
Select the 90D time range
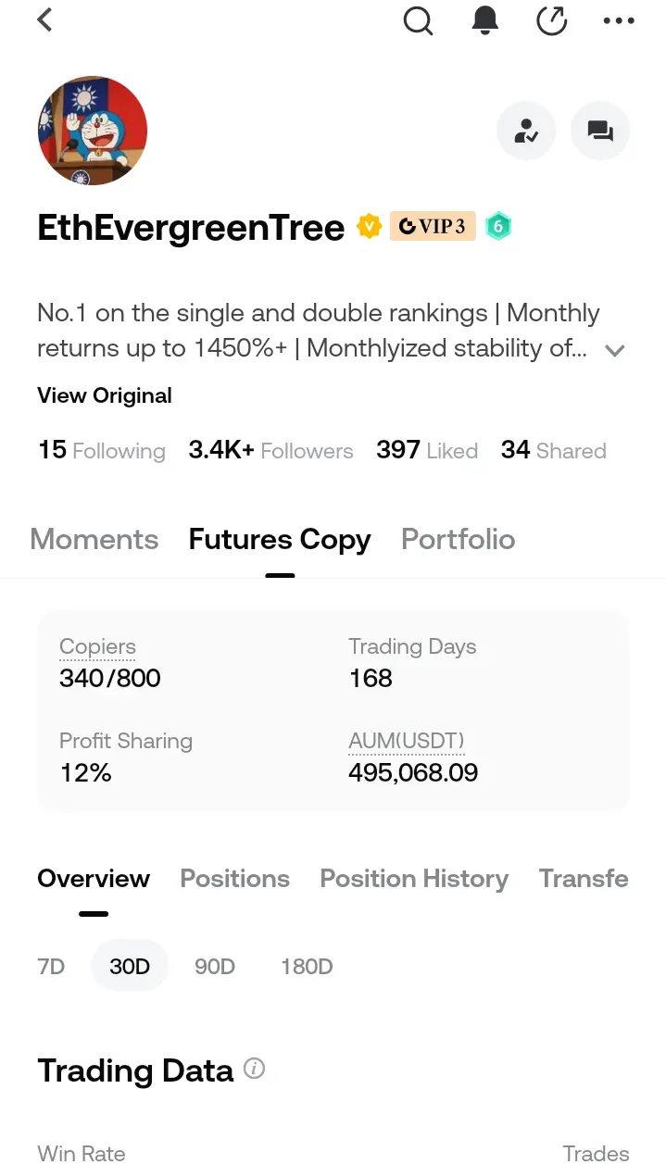pos(215,967)
